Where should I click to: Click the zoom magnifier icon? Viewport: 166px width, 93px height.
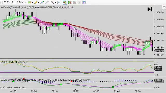[59, 2]
